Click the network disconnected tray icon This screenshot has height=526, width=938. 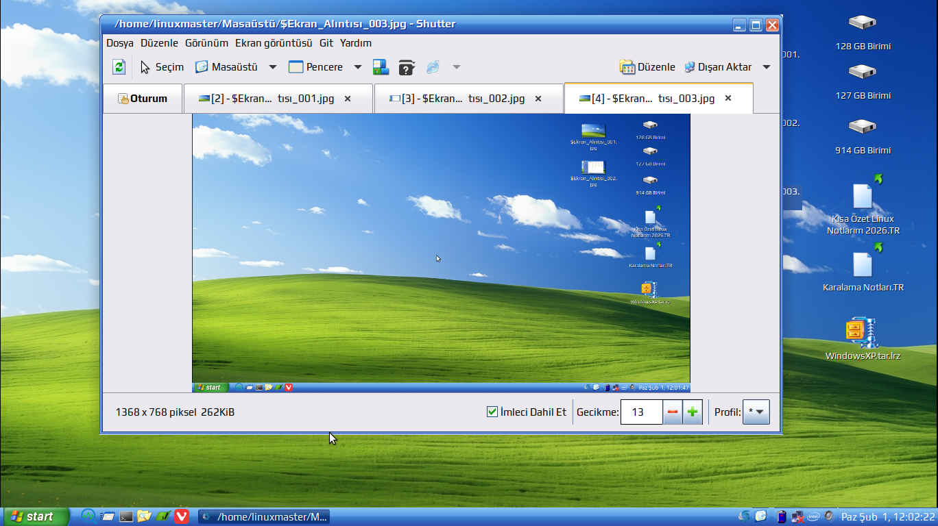797,516
